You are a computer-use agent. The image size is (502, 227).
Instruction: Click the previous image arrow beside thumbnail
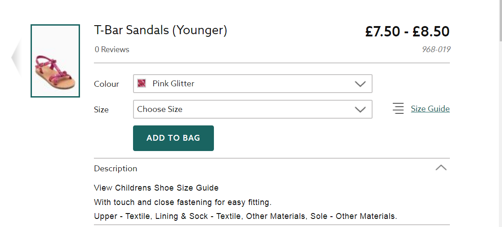(x=16, y=58)
